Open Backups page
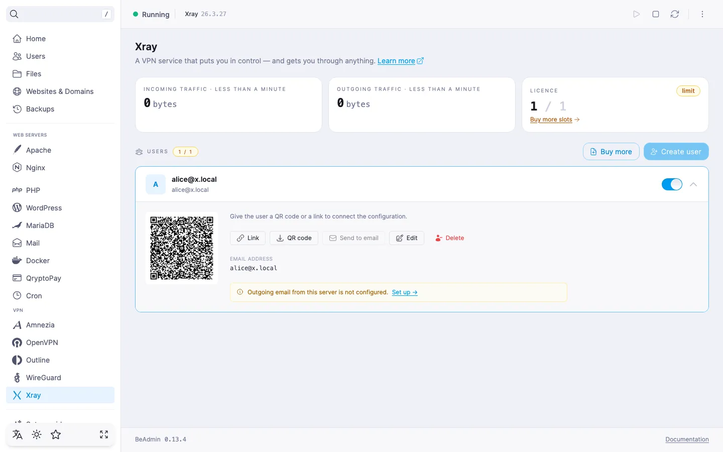The image size is (723, 452). coord(60,109)
